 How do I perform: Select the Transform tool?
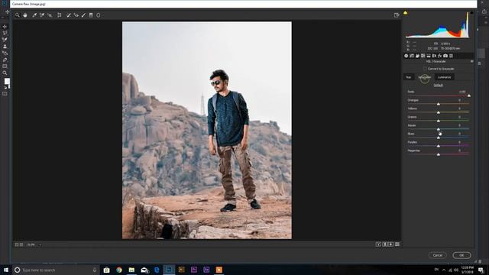tap(60, 15)
